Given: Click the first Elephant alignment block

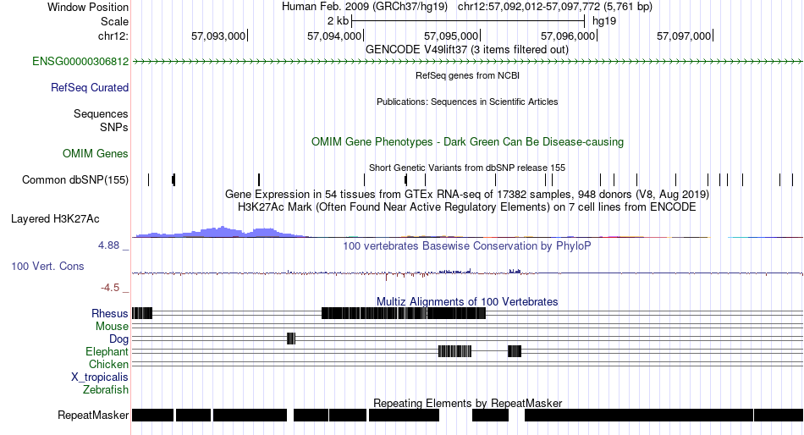Looking at the screenshot, I should click(x=454, y=351).
